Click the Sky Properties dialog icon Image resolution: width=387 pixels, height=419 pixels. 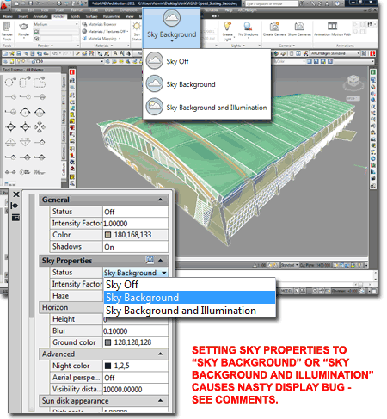tap(150, 260)
